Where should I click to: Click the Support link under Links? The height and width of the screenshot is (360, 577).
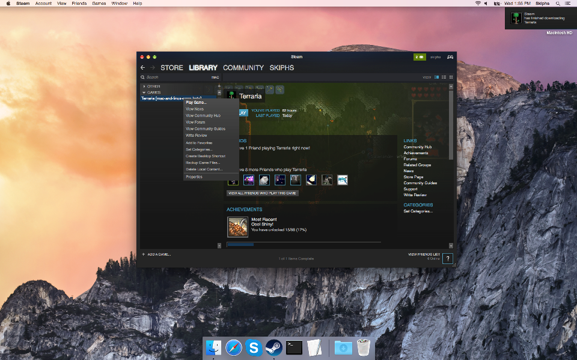coord(411,189)
